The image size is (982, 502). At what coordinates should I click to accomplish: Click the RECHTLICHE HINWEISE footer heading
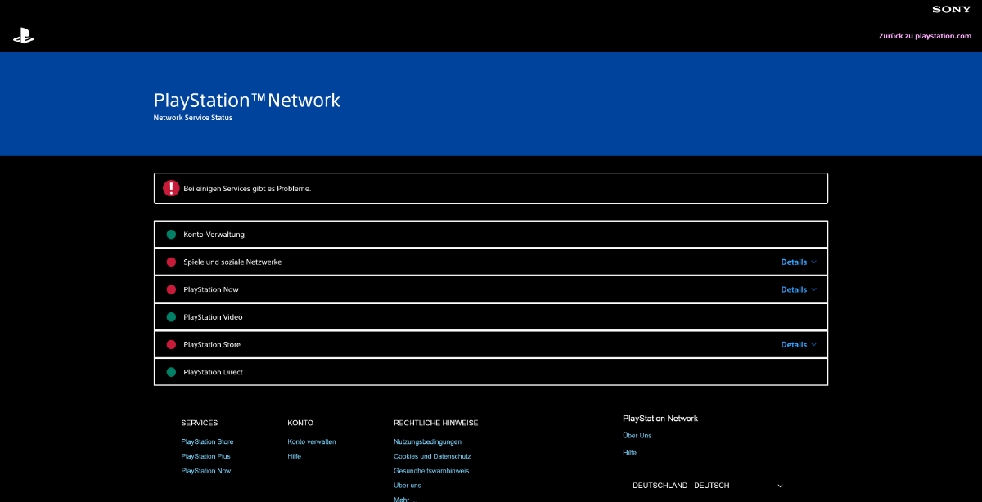click(x=436, y=423)
